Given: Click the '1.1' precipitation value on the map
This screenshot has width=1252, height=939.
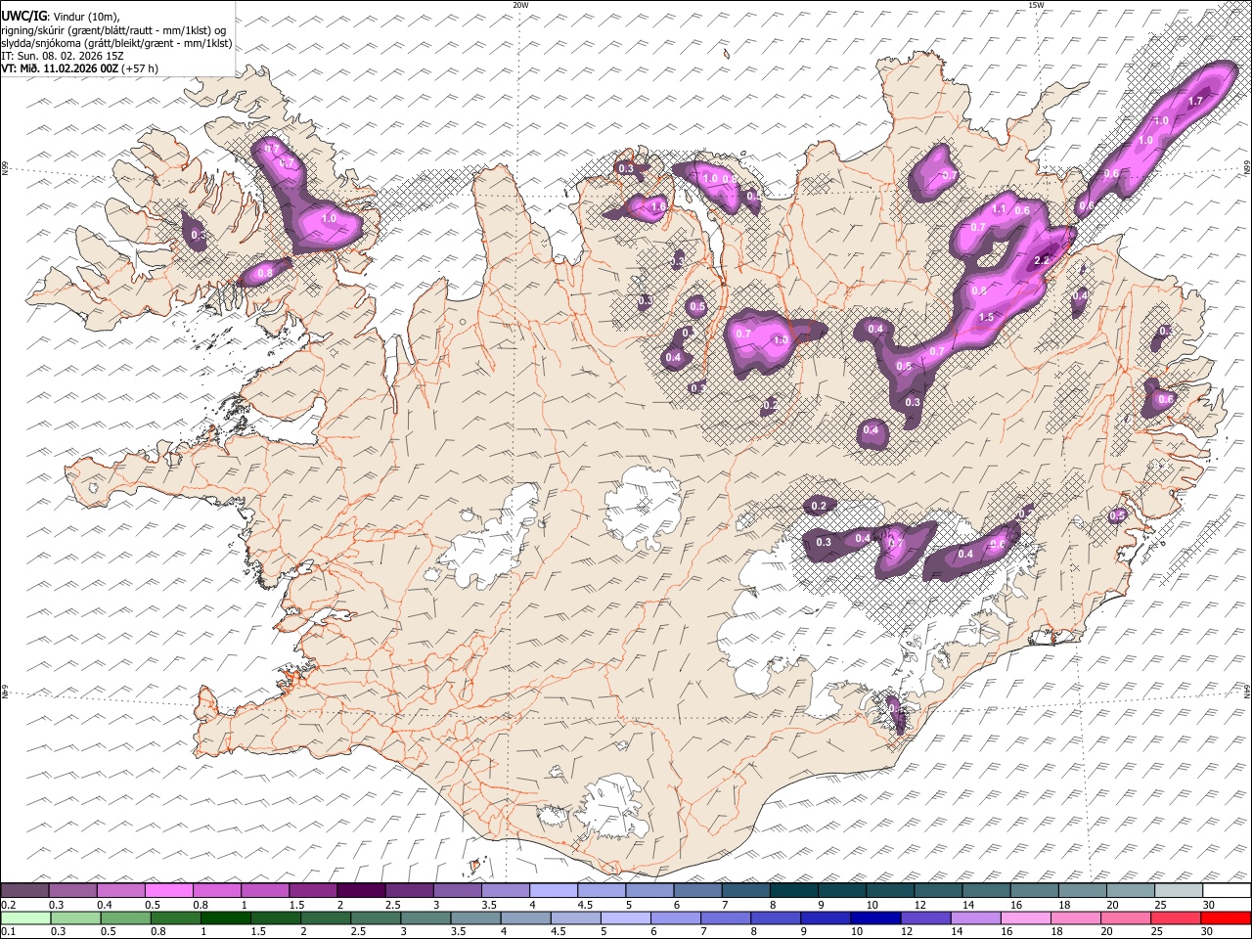Looking at the screenshot, I should [1000, 209].
